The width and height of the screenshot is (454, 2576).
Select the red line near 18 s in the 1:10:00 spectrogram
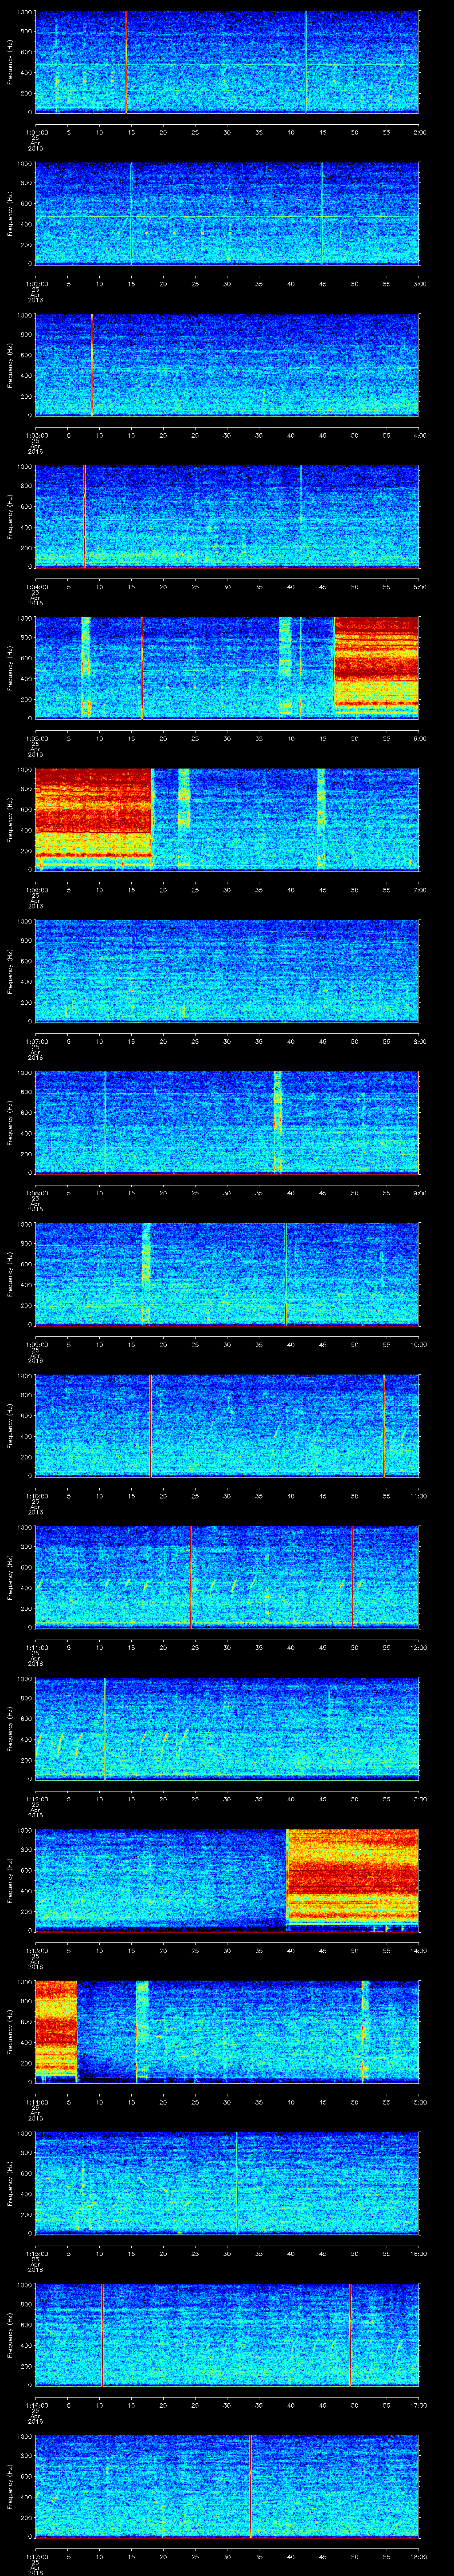[150, 1426]
